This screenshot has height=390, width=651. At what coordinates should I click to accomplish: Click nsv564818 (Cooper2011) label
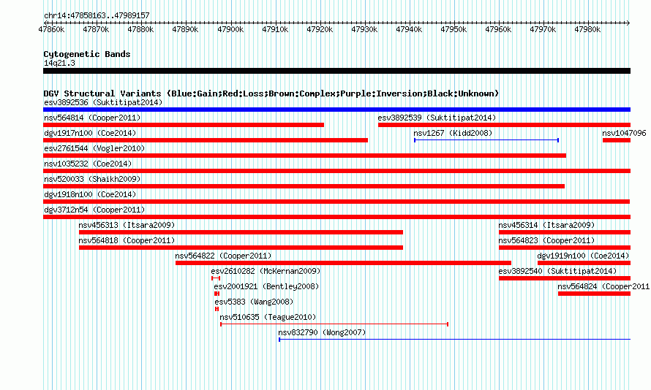(127, 241)
